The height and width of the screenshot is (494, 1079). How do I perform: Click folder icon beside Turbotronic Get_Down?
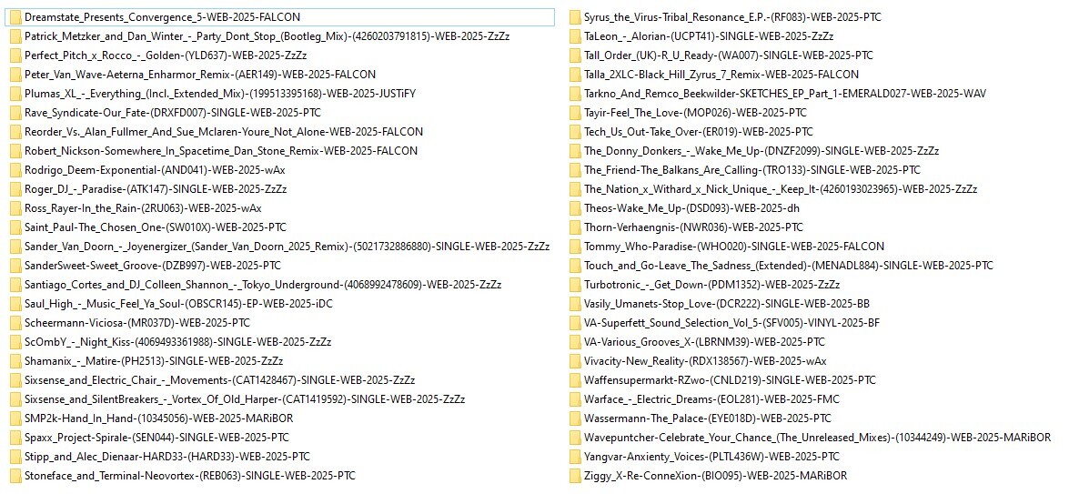(x=575, y=284)
